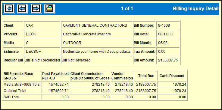This screenshot has height=110, width=222.
Task: Click the next record arrow icon
Action: [x=36, y=9]
